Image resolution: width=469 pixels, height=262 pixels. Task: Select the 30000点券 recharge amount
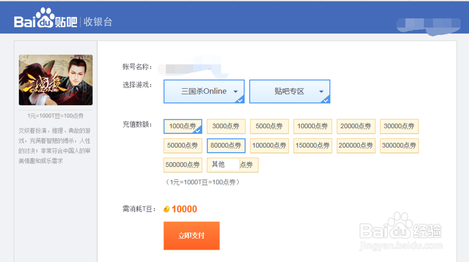[399, 126]
